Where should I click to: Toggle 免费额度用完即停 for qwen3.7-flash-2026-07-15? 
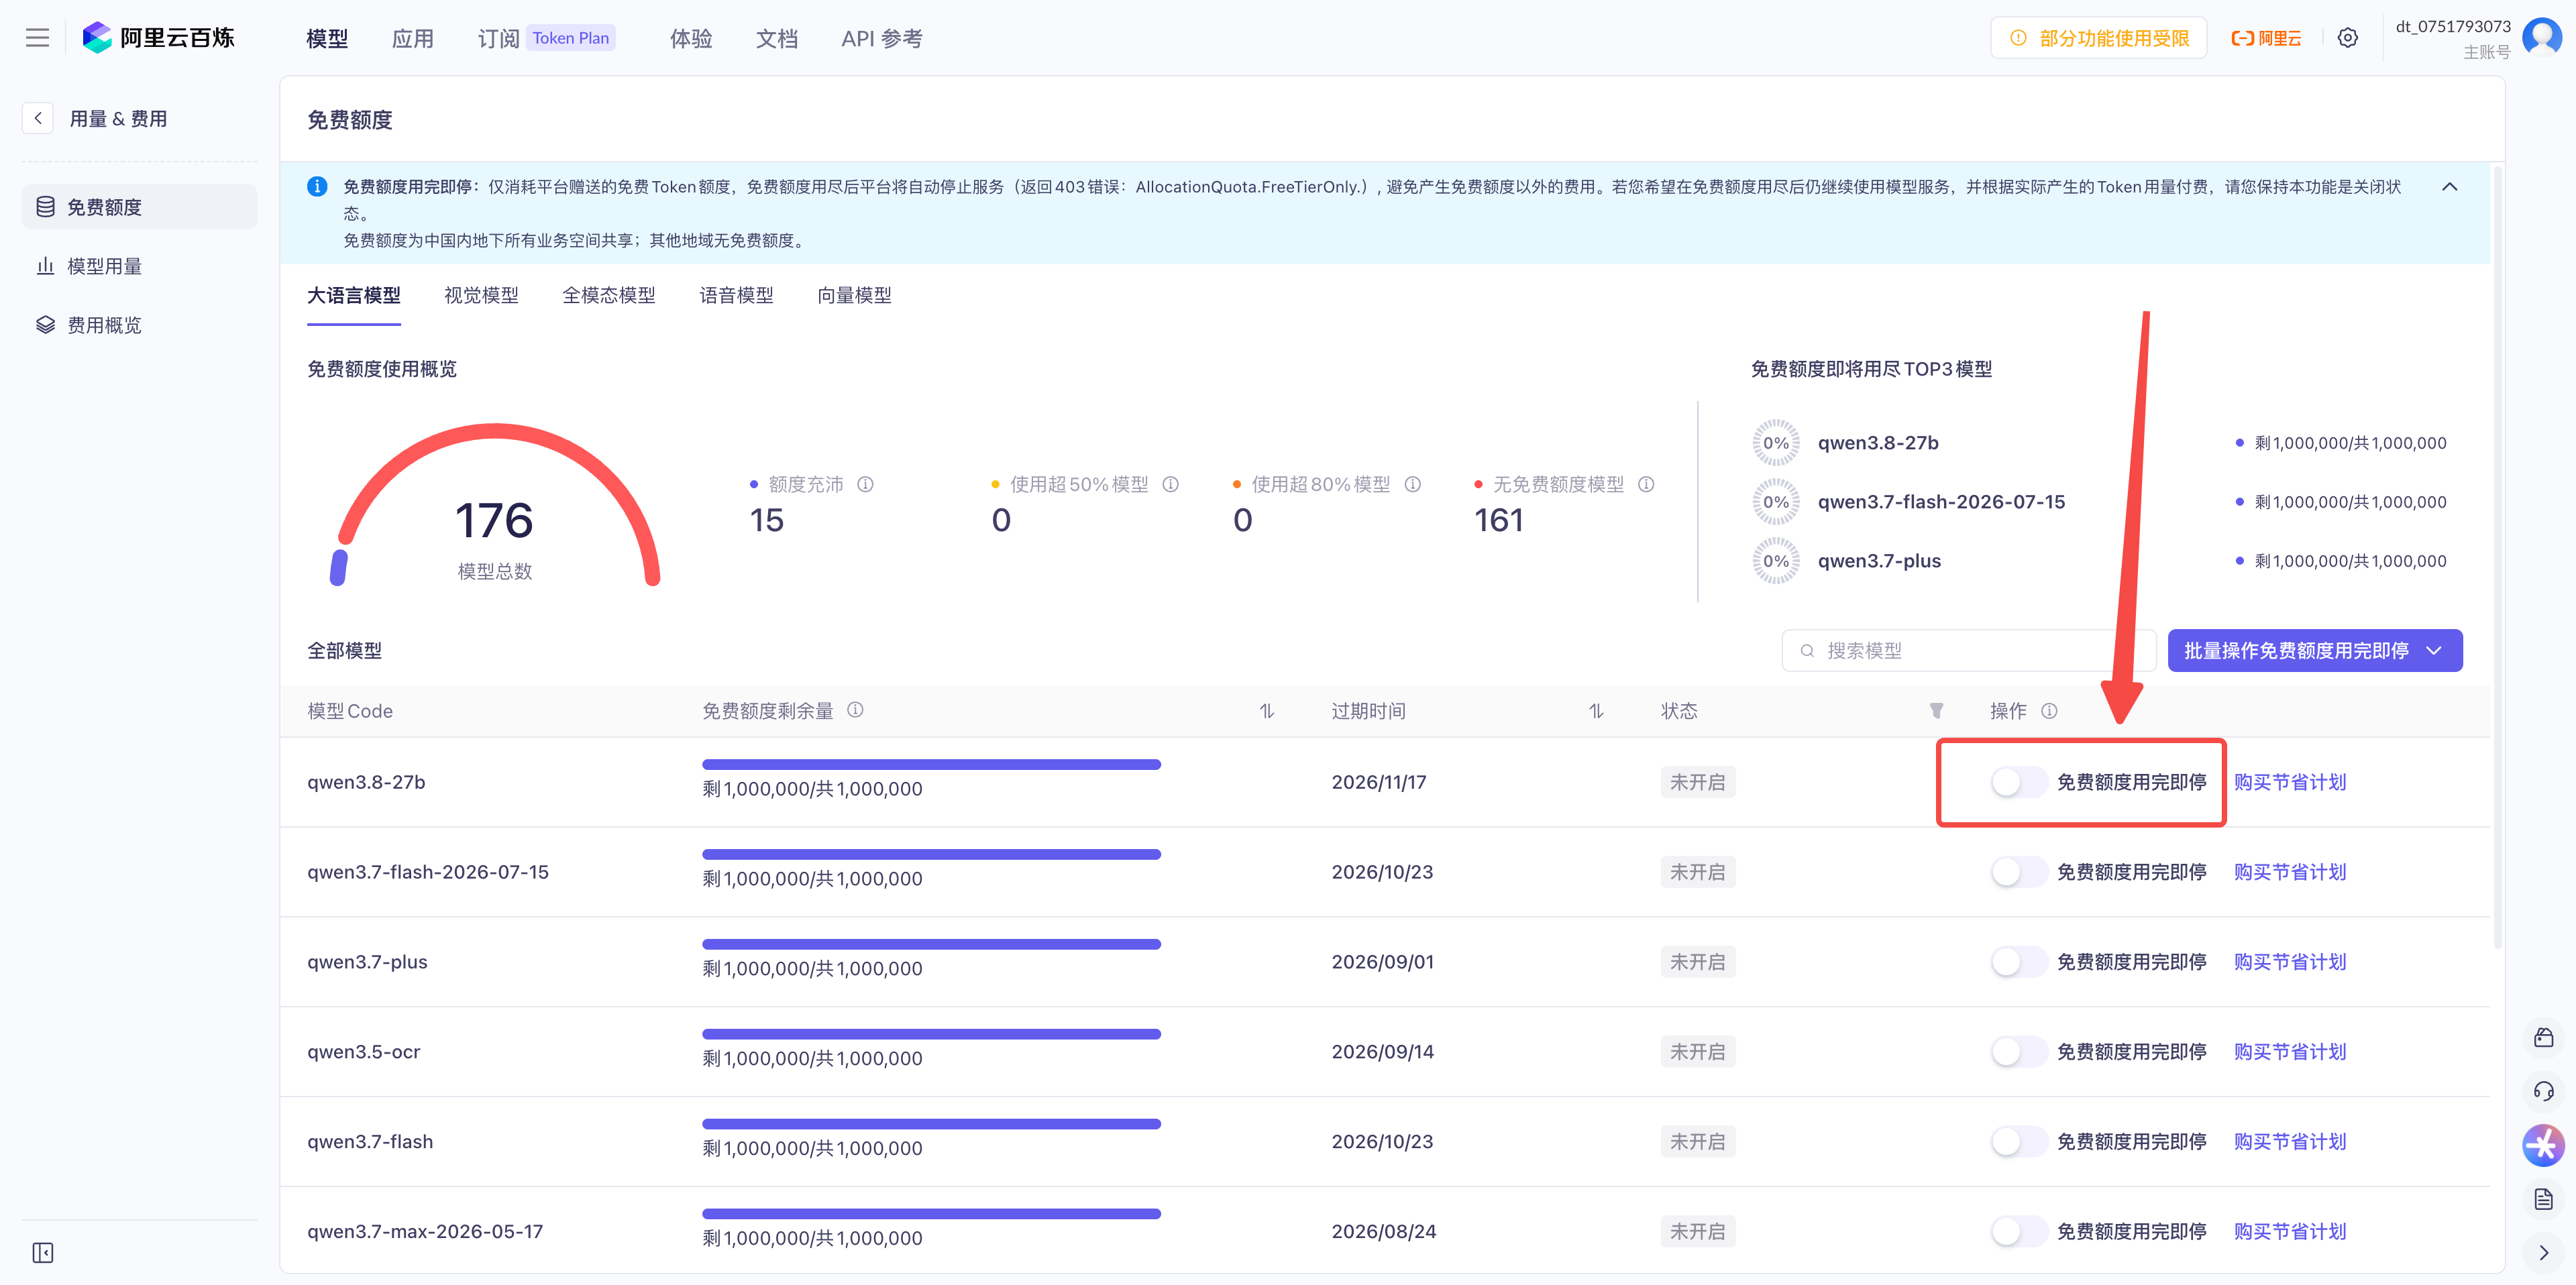click(2018, 872)
